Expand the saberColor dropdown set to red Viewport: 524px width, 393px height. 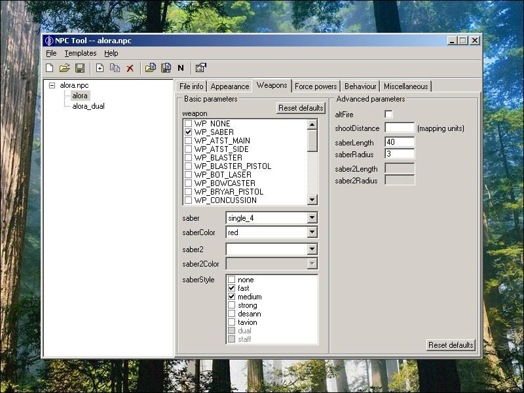click(x=312, y=233)
